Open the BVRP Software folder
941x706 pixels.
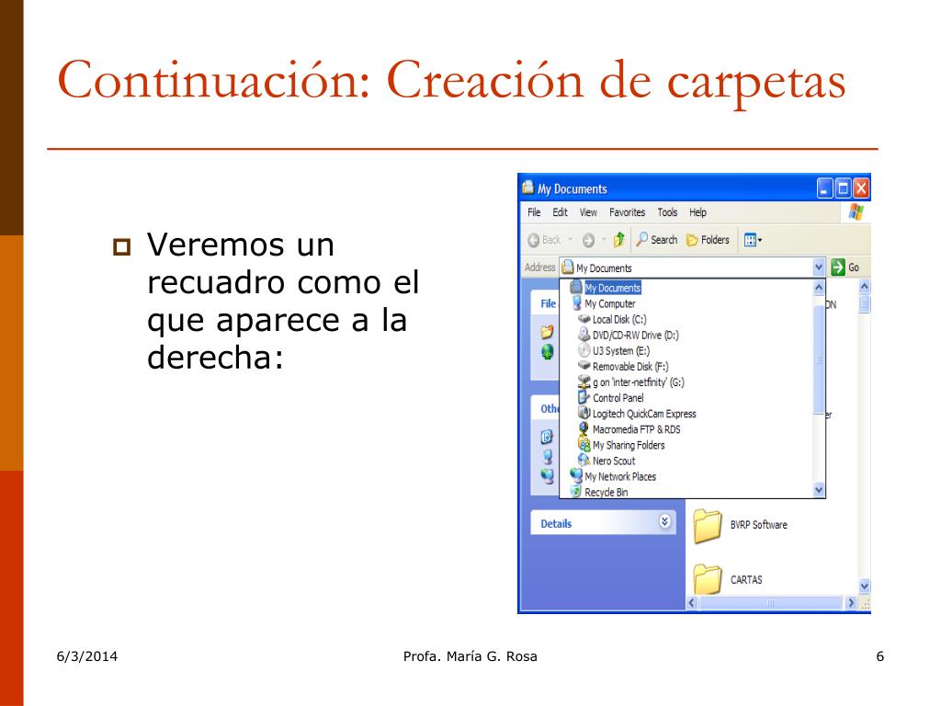point(740,526)
